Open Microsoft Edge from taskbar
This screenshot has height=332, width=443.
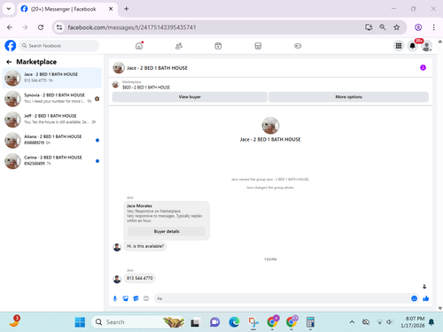[x=234, y=322]
